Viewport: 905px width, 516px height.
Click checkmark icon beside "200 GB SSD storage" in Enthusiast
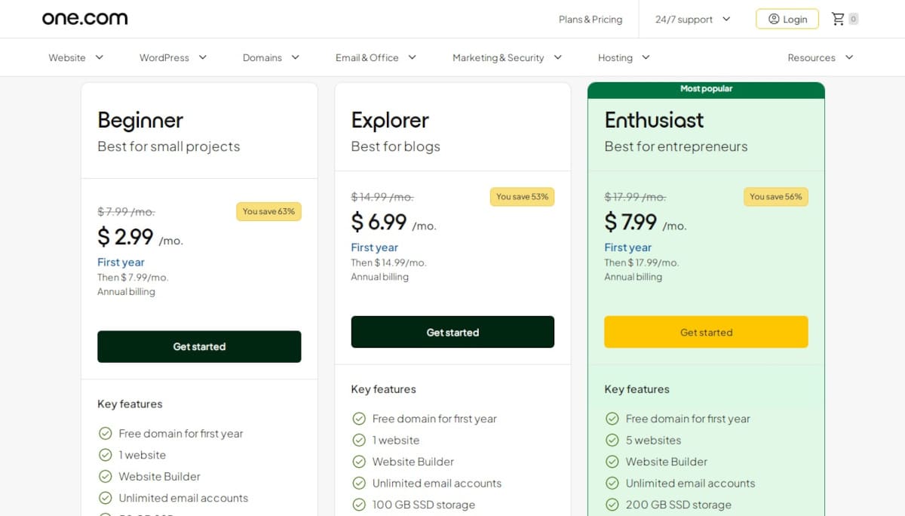point(611,505)
